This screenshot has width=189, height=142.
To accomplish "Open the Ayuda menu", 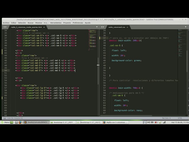I will [88, 23].
